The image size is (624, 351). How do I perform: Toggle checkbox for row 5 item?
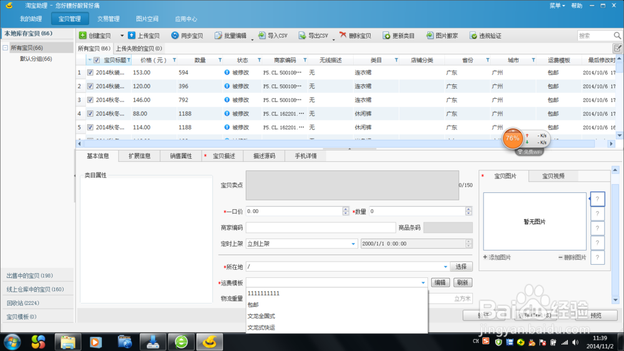tap(90, 127)
